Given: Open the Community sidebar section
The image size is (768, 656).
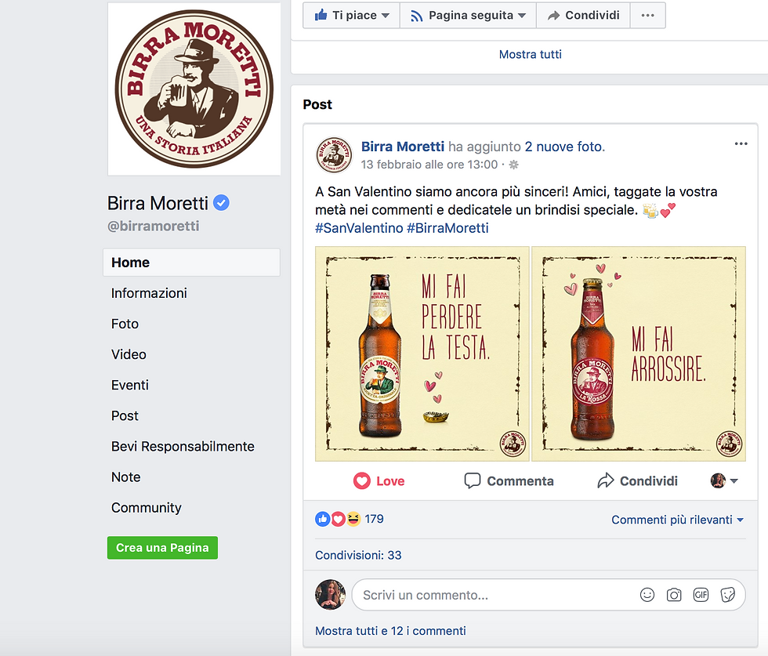Looking at the screenshot, I should tap(146, 508).
